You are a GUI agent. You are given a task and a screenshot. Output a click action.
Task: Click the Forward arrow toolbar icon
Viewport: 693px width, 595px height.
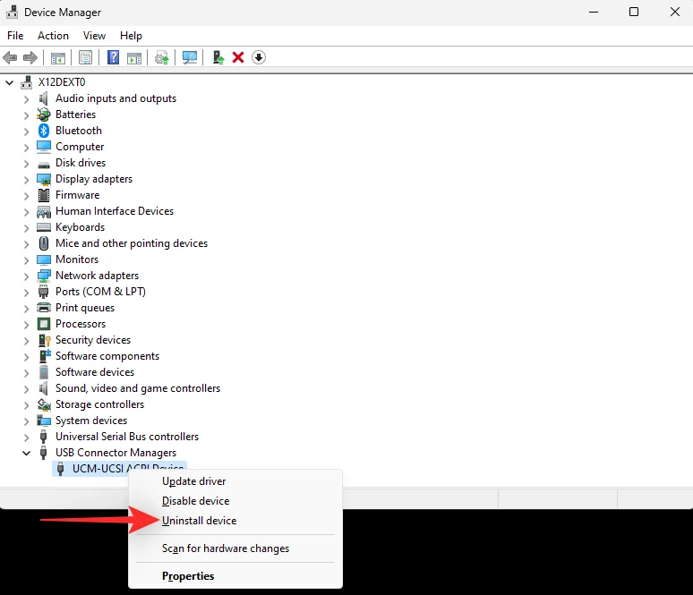[30, 57]
